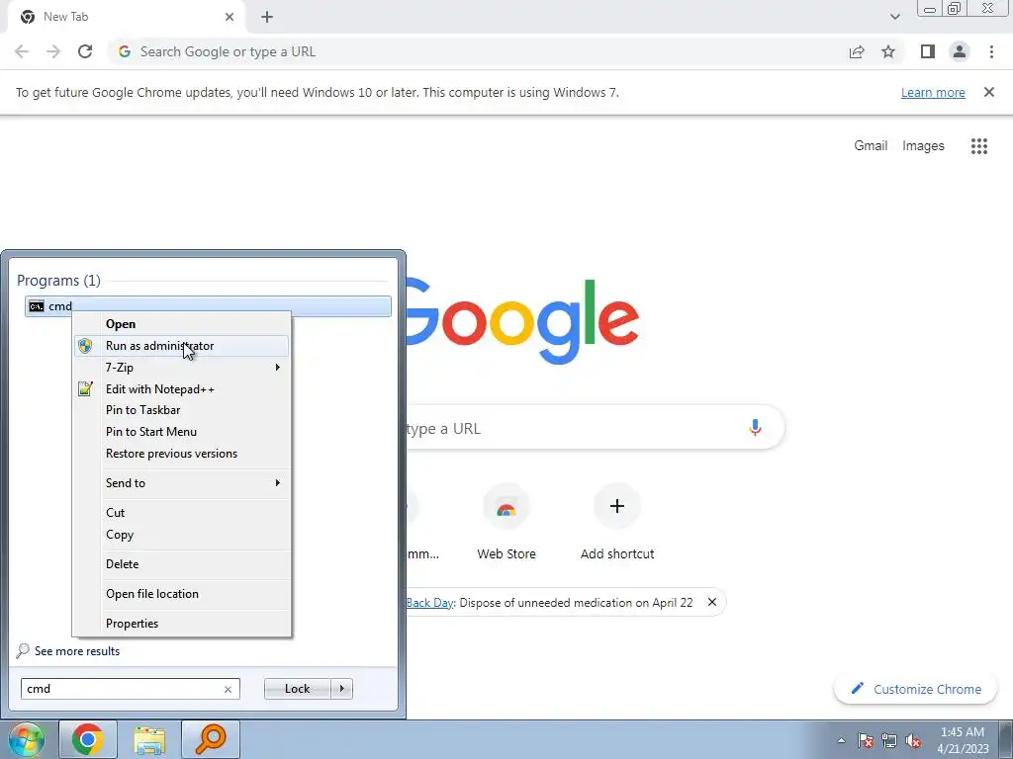Open Properties from context menu
This screenshot has width=1013, height=759.
tap(182, 624)
